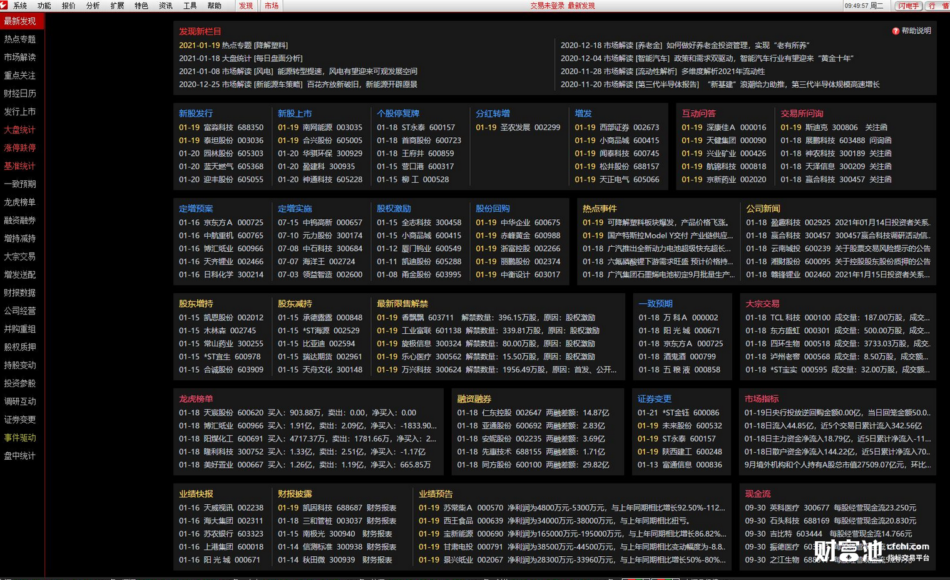Open 2021-01-08 市场解读 [风电] news item
950x580 pixels.
(298, 71)
